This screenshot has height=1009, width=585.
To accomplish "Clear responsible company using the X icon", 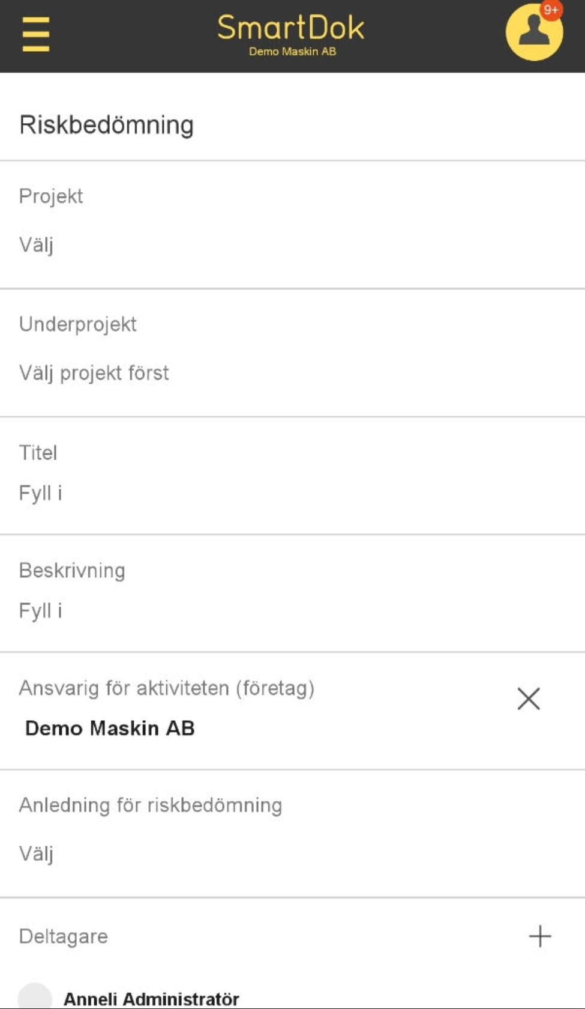I will pos(529,699).
